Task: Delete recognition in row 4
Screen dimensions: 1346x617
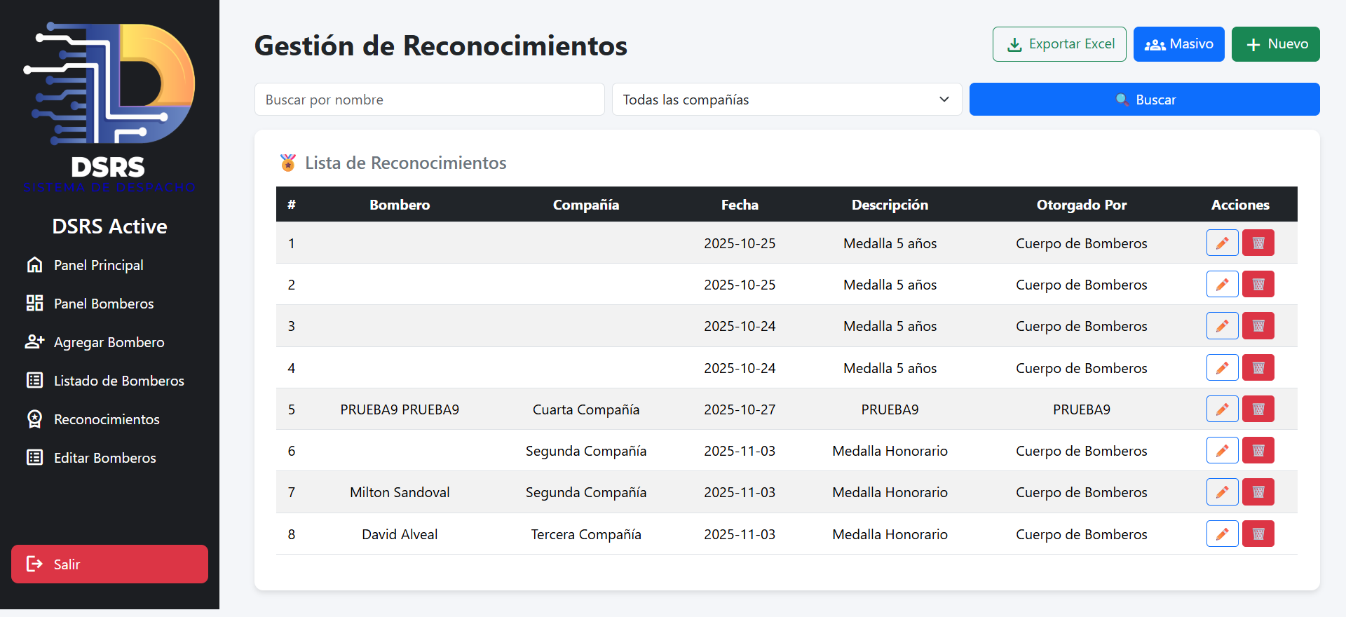Action: 1258,367
